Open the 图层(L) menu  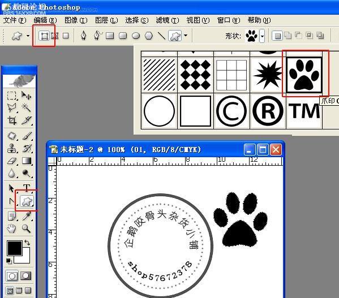[106, 20]
